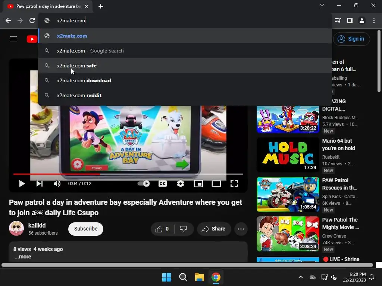382x286 pixels.
Task: Click the Sign in button
Action: pos(351,39)
